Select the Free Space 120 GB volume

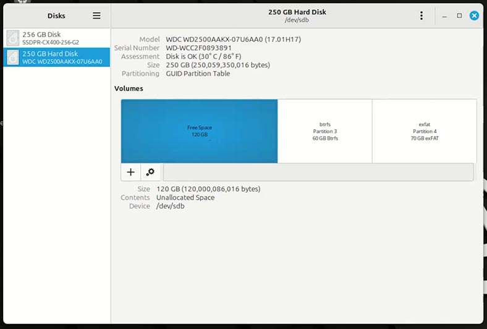(200, 131)
